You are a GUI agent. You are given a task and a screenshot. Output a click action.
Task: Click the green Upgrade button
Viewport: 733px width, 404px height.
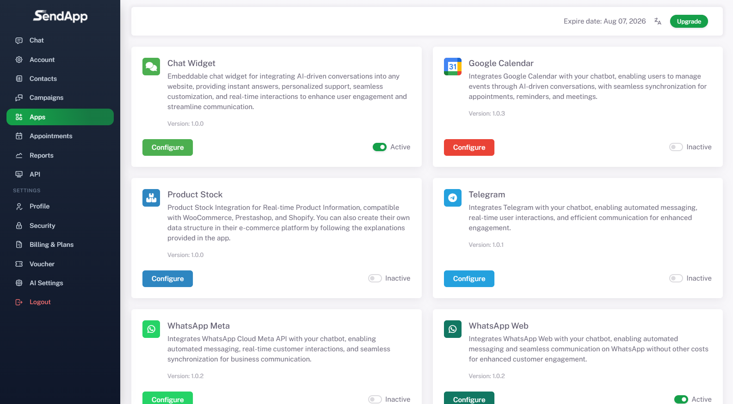click(689, 21)
